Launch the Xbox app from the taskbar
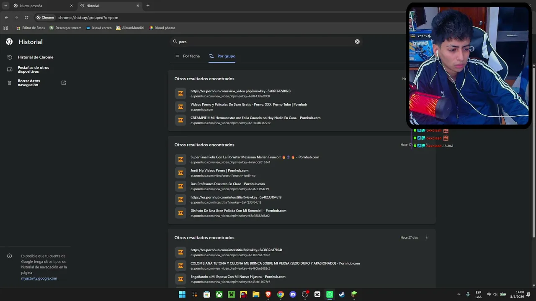This screenshot has width=536, height=301. click(x=219, y=294)
